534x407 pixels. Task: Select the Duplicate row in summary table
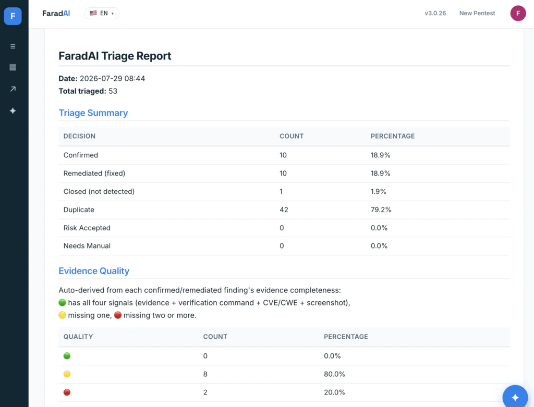coord(284,209)
